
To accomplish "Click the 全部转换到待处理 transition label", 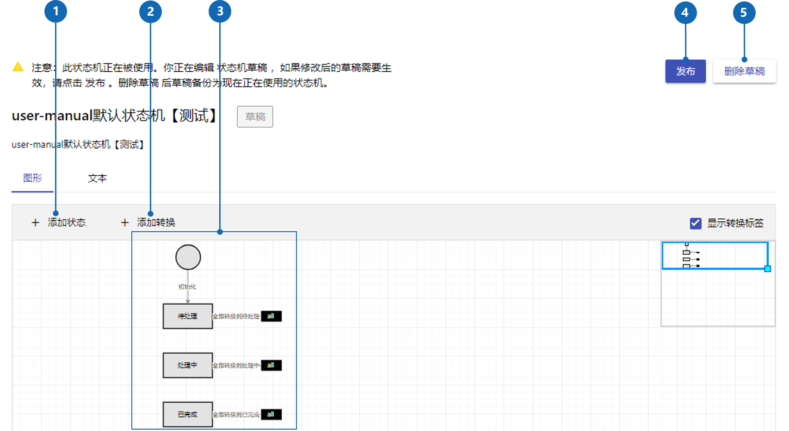I will click(x=236, y=316).
